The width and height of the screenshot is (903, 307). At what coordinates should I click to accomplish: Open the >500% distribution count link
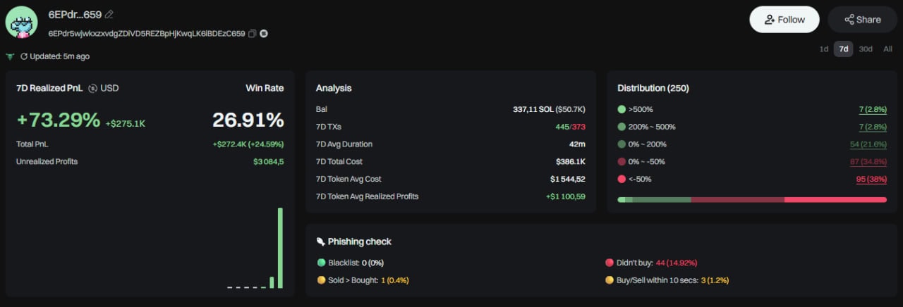tap(873, 110)
